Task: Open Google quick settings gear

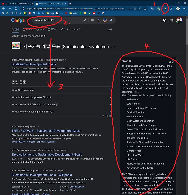Action: point(165,20)
